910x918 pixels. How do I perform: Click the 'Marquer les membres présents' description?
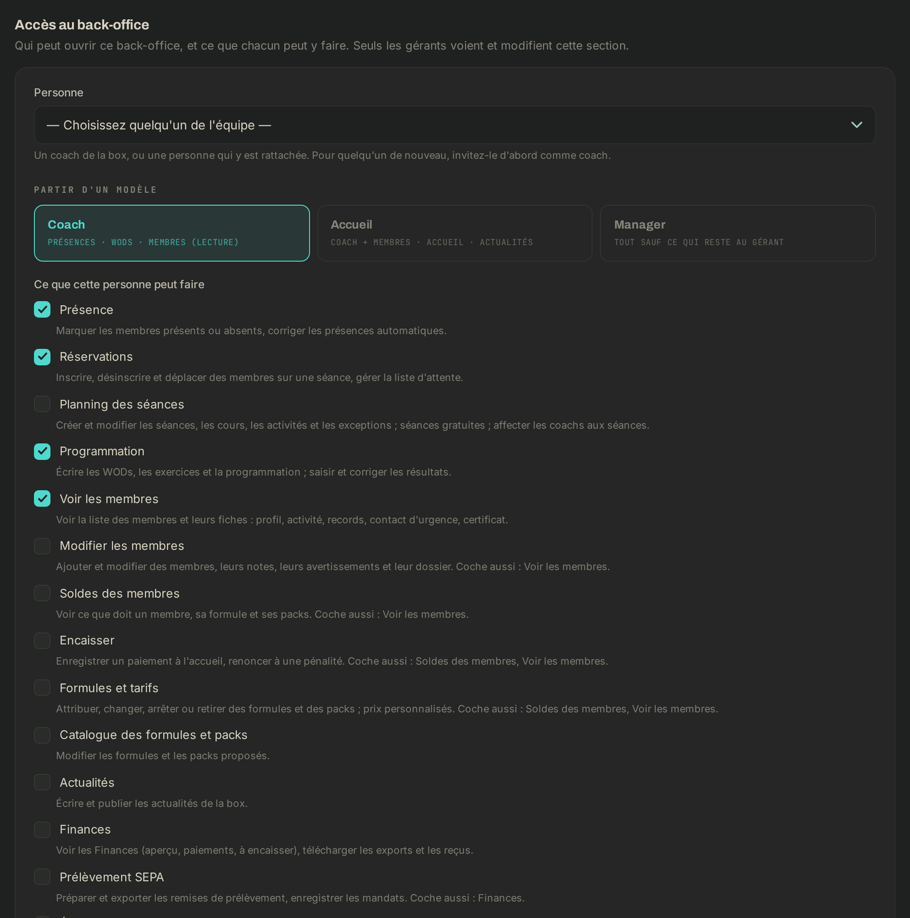(251, 331)
